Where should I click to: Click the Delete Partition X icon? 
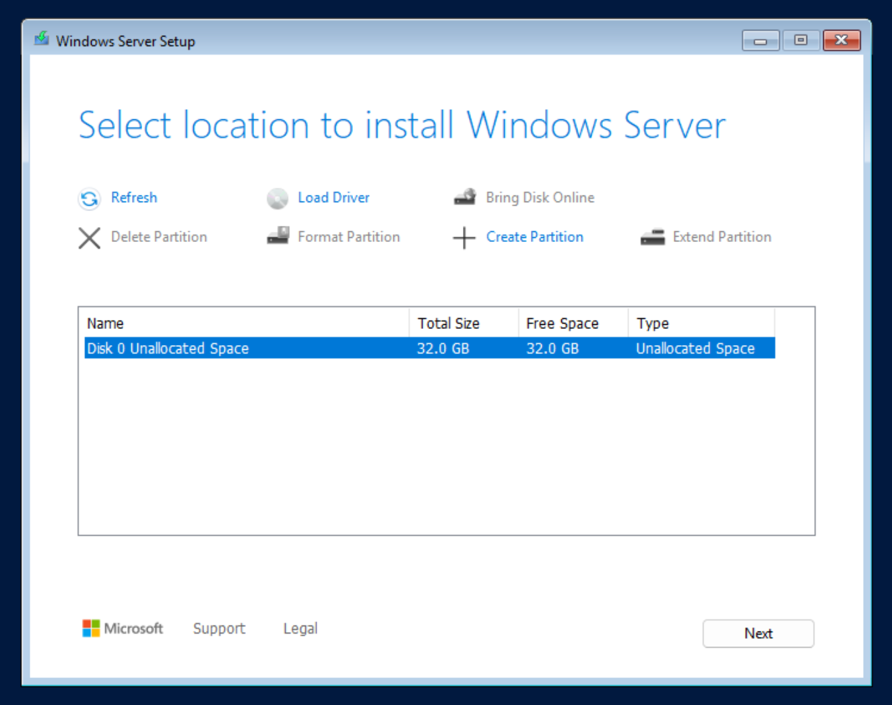[89, 238]
